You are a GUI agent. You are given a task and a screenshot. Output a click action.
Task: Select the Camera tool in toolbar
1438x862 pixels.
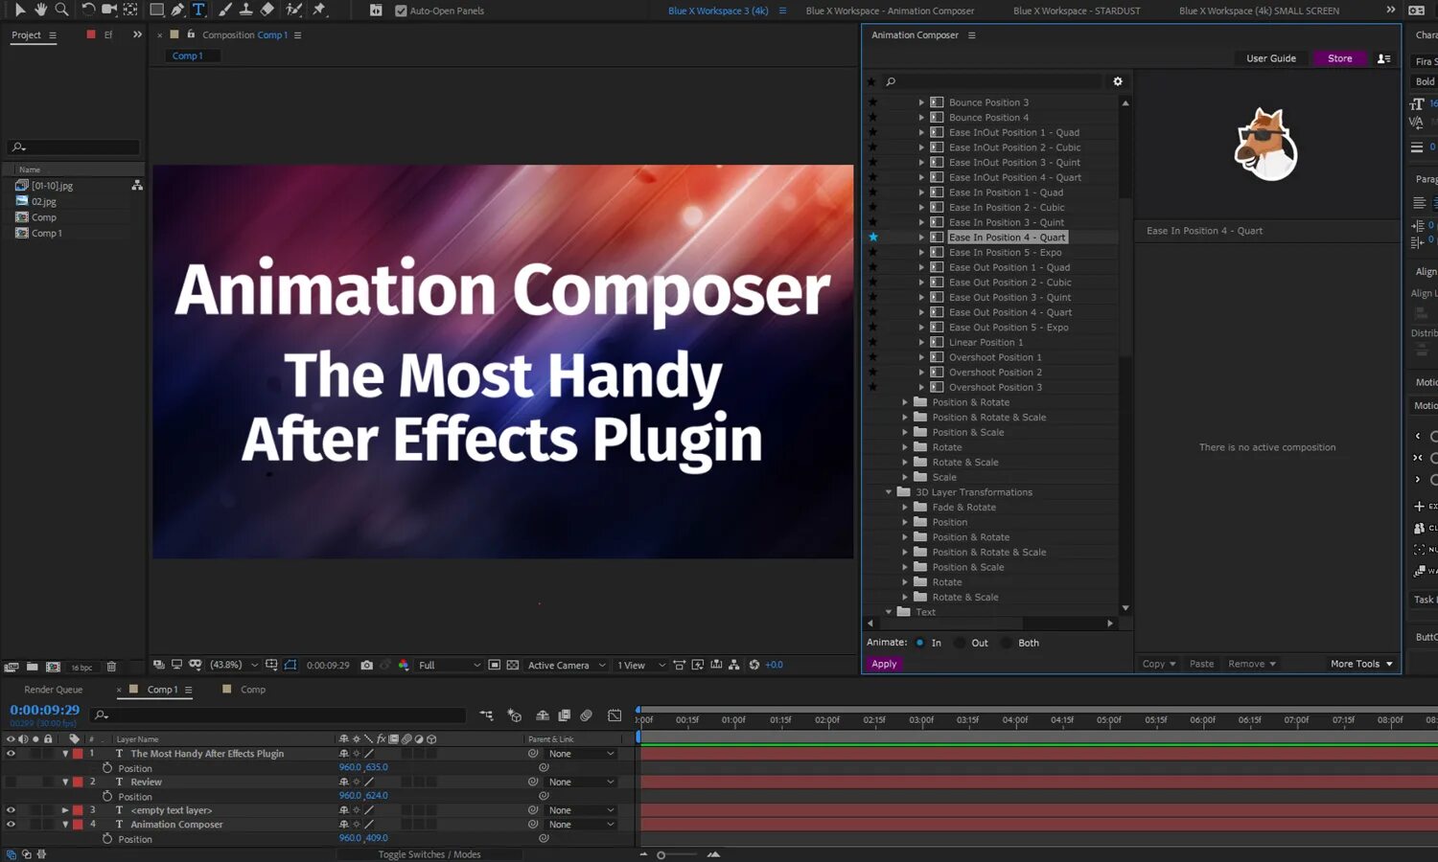tap(109, 10)
